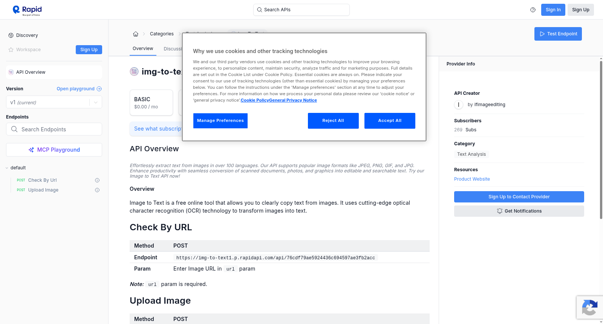Click the header Sign Up button
This screenshot has height=324, width=603.
[581, 10]
